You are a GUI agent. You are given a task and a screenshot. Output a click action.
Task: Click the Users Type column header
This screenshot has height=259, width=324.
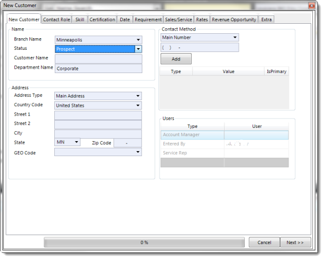(x=192, y=126)
